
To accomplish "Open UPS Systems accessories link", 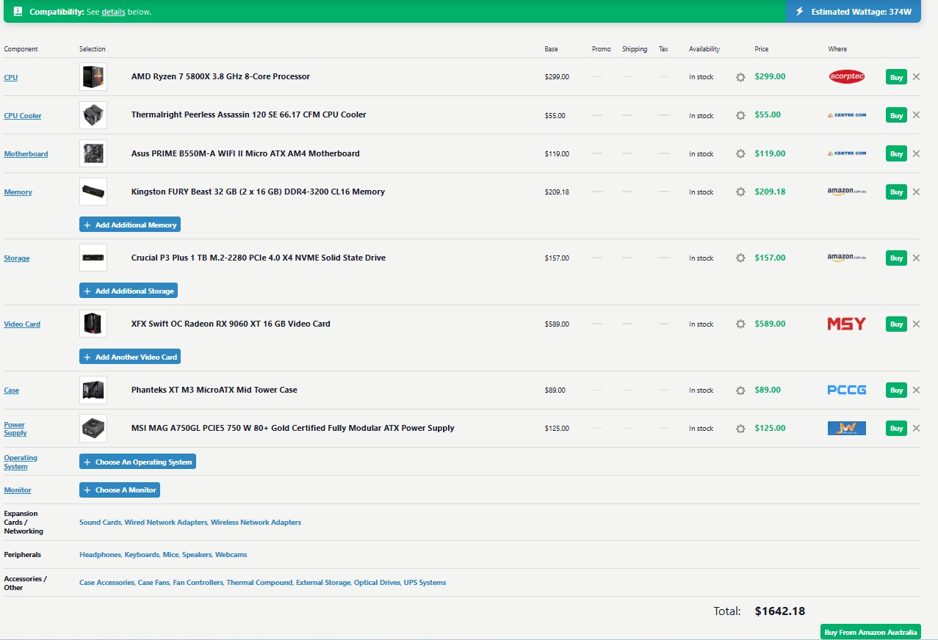I will pyautogui.click(x=425, y=582).
